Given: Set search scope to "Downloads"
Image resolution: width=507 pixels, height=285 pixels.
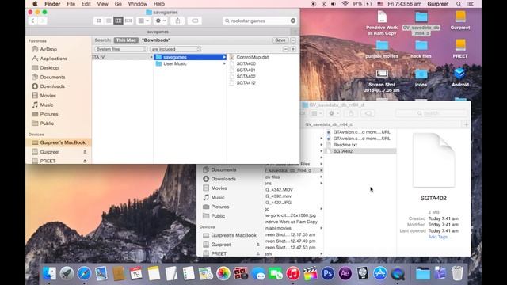Looking at the screenshot, I should (x=156, y=40).
